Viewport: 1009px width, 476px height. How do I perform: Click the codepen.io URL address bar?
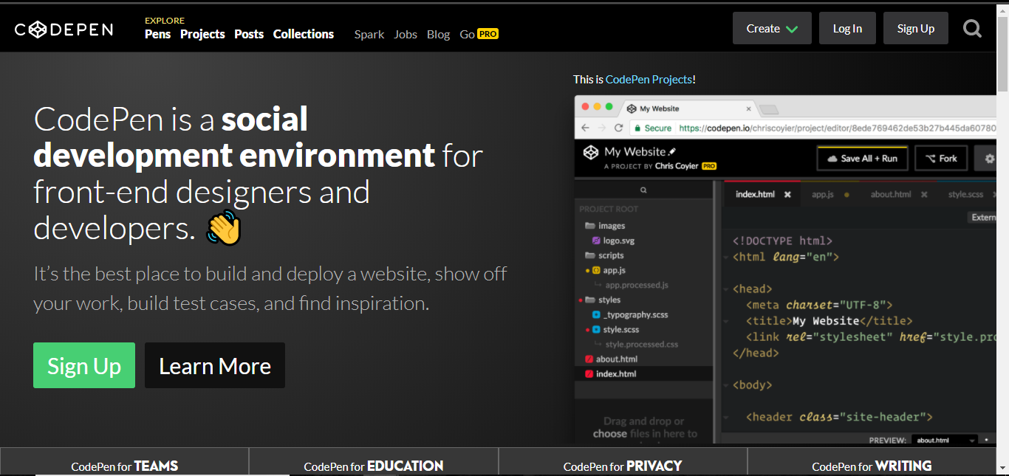point(813,128)
